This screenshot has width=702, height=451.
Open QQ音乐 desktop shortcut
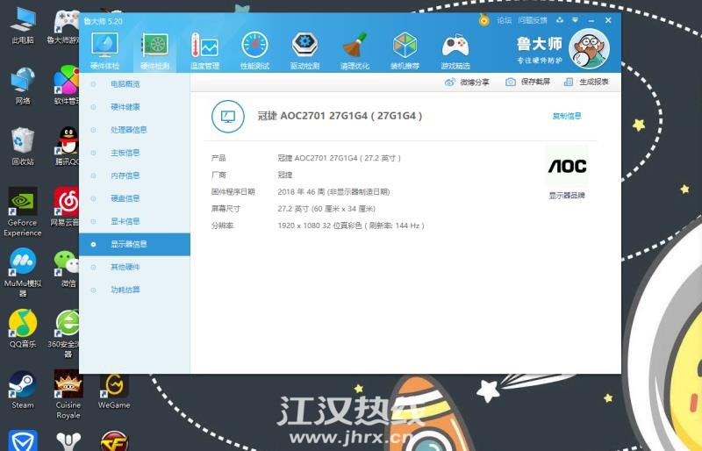23,328
